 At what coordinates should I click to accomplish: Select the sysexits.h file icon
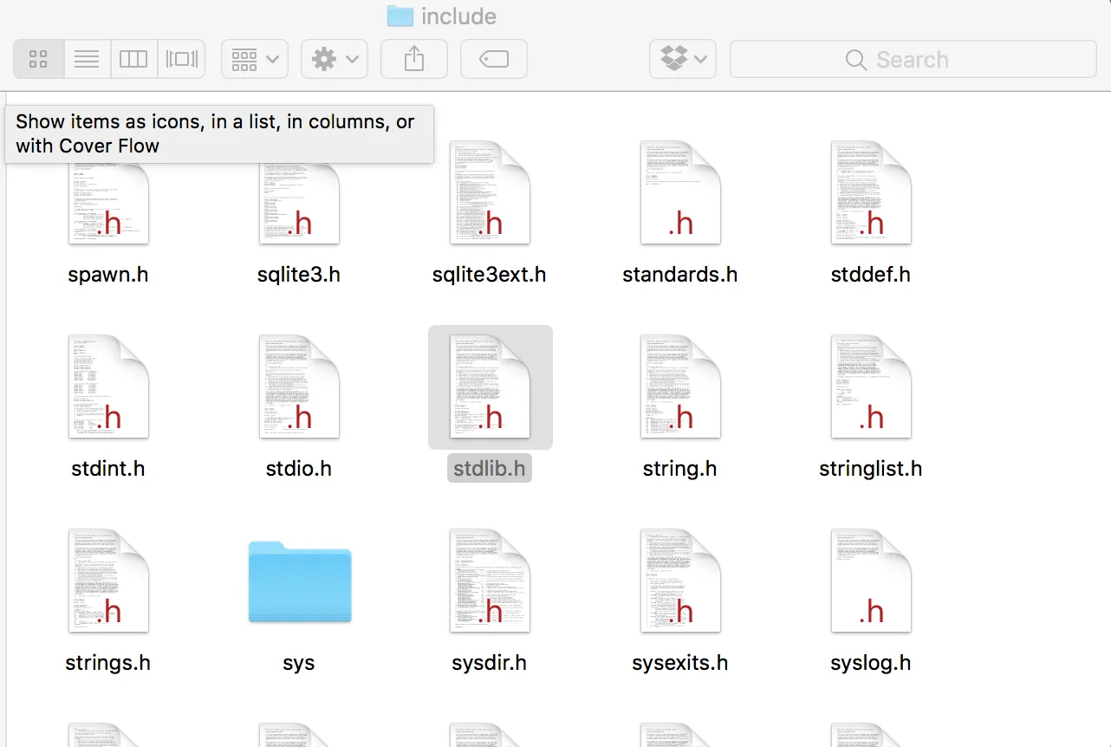point(680,581)
